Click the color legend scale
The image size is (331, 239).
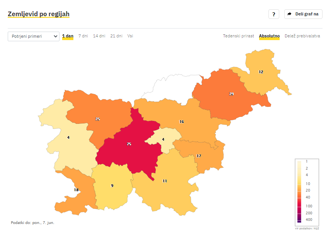(307, 192)
